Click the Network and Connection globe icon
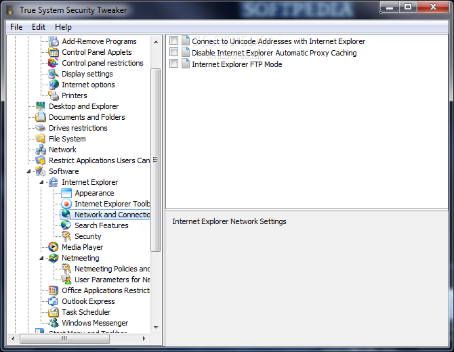The height and width of the screenshot is (352, 454). [66, 215]
